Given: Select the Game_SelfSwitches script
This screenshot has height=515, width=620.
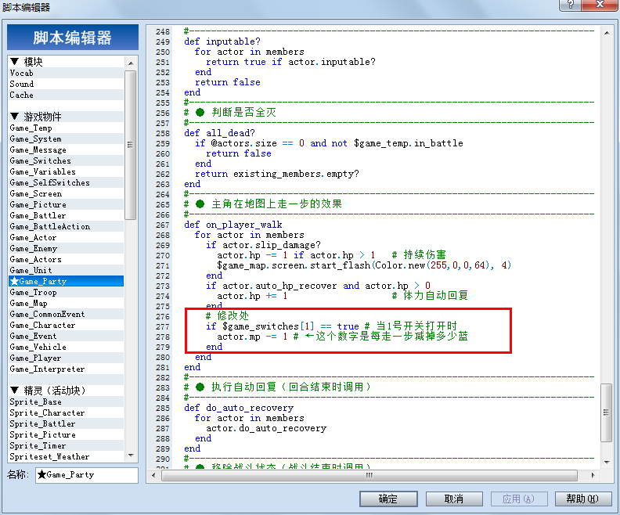Looking at the screenshot, I should [66, 183].
